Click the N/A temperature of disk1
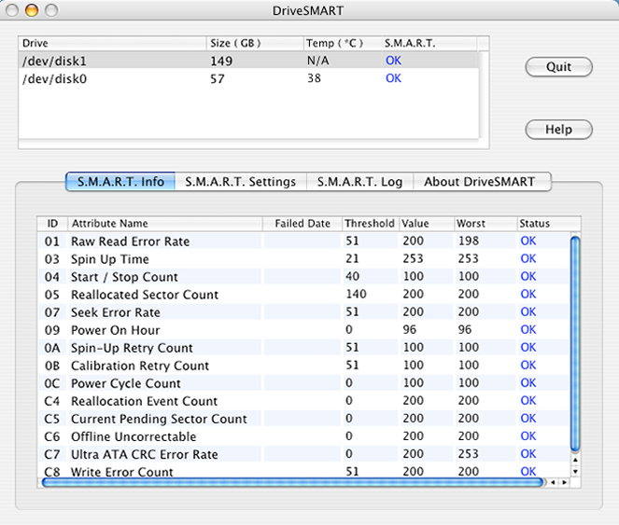This screenshot has height=525, width=619. coord(317,61)
